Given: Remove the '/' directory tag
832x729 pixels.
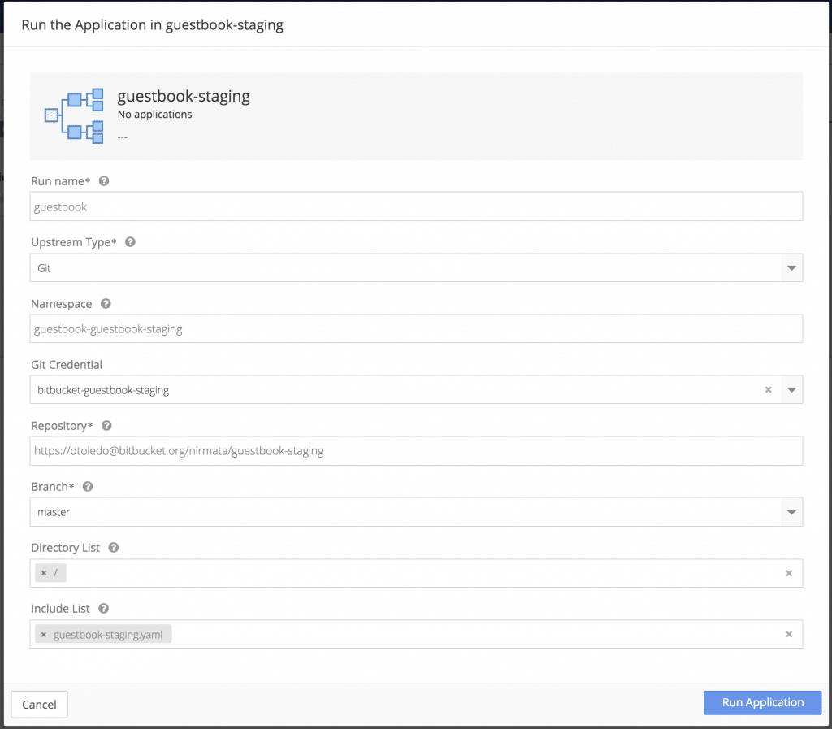Looking at the screenshot, I should (x=44, y=573).
